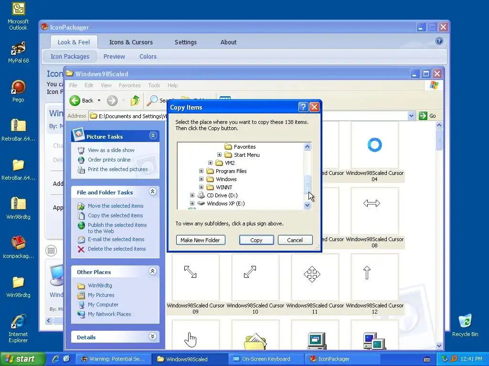This screenshot has width=489, height=366.
Task: Click the Back arrow in the Windows98Scaled explorer
Action: point(75,101)
